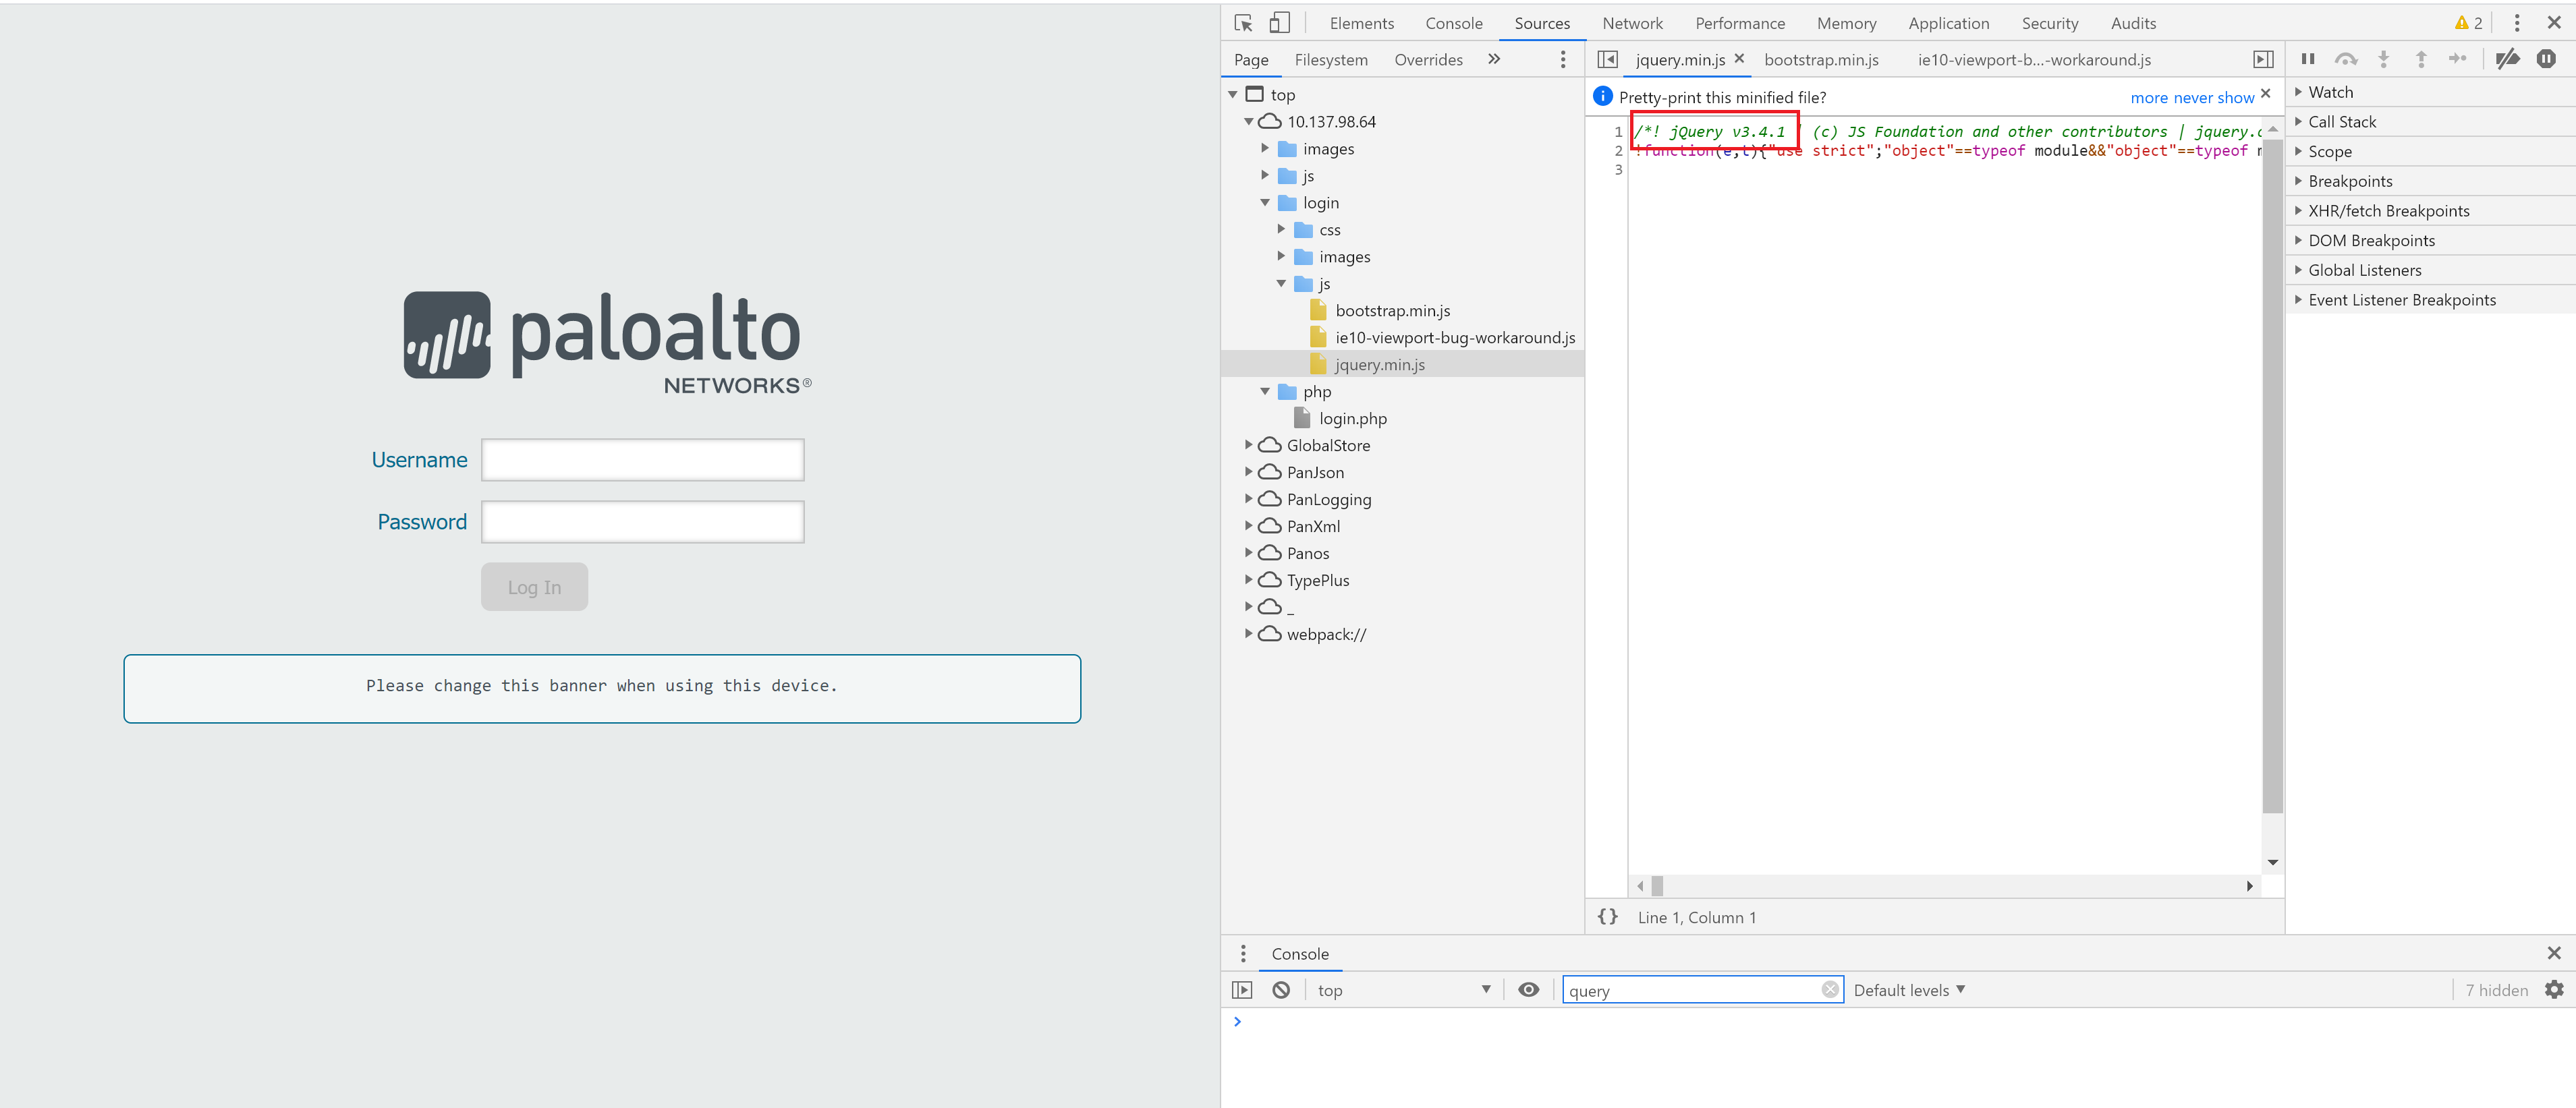Click the Log In button
This screenshot has height=1108, width=2576.
(534, 587)
